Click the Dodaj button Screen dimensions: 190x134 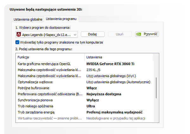click(92, 34)
